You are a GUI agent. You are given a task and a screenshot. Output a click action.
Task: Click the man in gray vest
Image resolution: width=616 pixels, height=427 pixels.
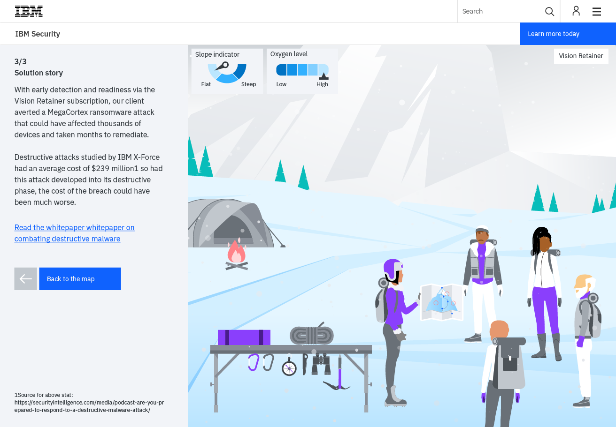482,284
